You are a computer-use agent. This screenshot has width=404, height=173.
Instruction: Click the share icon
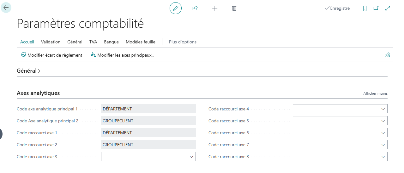click(x=195, y=8)
